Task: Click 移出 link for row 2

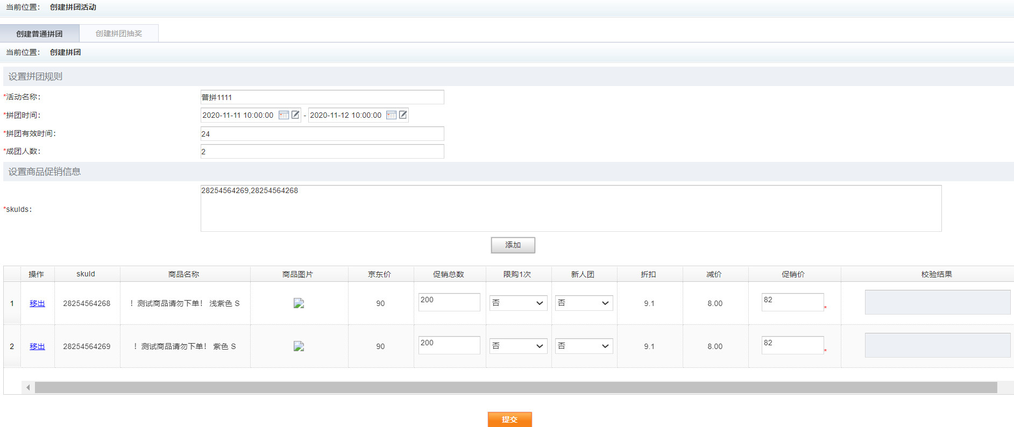Action: coord(37,346)
